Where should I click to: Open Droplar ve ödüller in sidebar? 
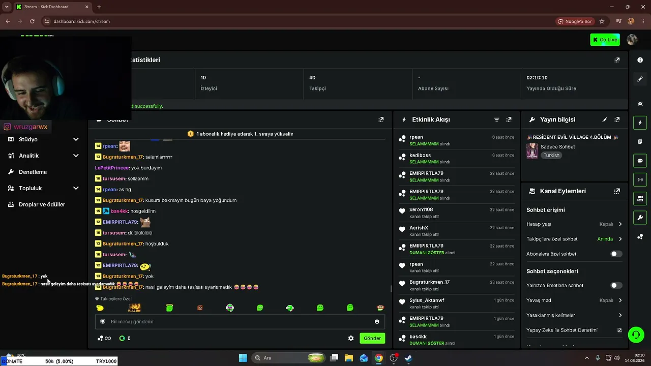tap(42, 204)
